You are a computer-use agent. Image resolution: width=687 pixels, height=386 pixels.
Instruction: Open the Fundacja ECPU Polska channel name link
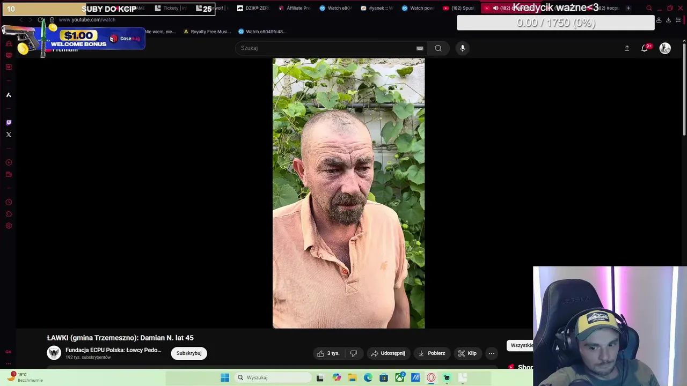coord(113,350)
